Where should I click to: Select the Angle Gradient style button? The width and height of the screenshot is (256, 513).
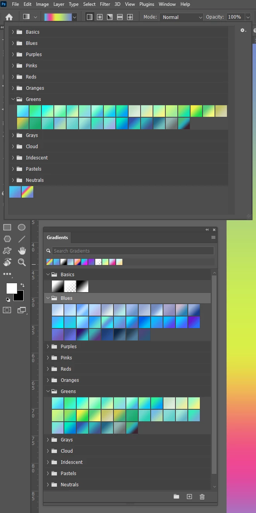coord(110,17)
